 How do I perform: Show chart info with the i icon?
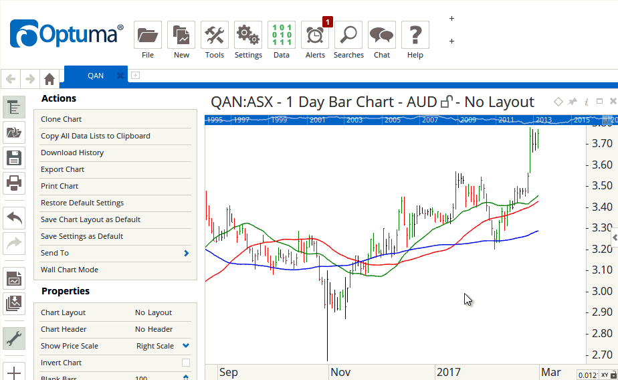pos(587,102)
